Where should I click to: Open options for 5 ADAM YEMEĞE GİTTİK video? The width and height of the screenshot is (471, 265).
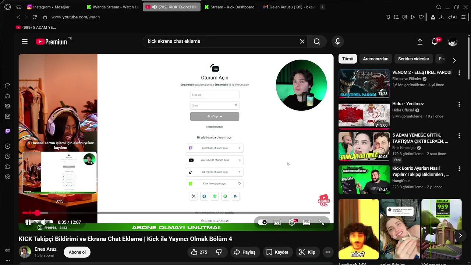[459, 135]
